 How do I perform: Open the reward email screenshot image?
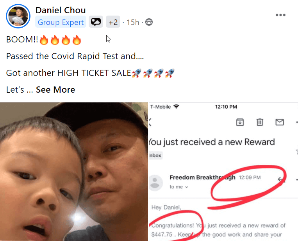(223, 172)
